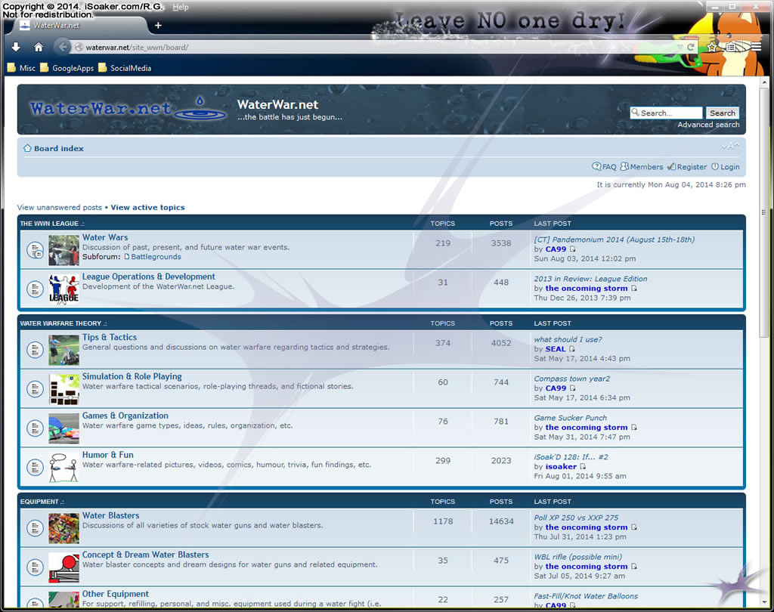Open the 'Poll XP 250 vs XXP 275' post
Viewport: 774px width, 612px height.
click(576, 518)
